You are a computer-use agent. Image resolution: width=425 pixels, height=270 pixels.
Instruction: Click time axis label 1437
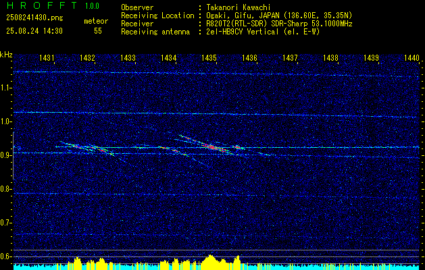click(290, 57)
